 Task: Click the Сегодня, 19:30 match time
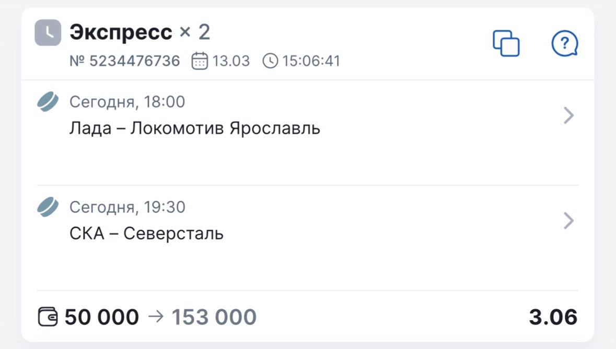(x=127, y=207)
